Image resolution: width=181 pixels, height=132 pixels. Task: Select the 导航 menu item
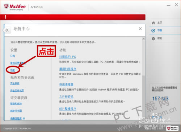[160, 30]
